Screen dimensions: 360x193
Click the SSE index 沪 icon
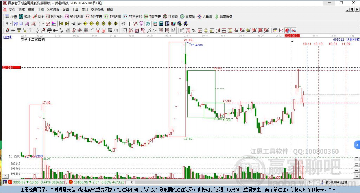coord(10,182)
